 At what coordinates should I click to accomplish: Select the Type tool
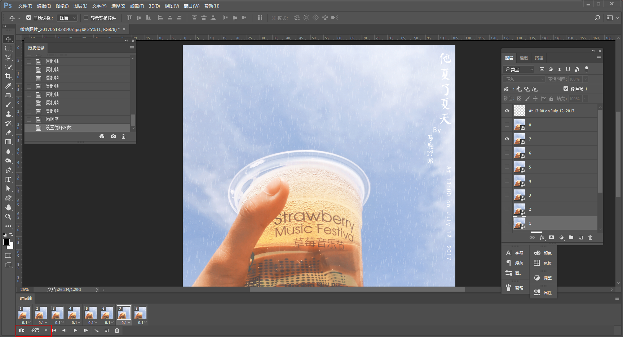(x=8, y=179)
